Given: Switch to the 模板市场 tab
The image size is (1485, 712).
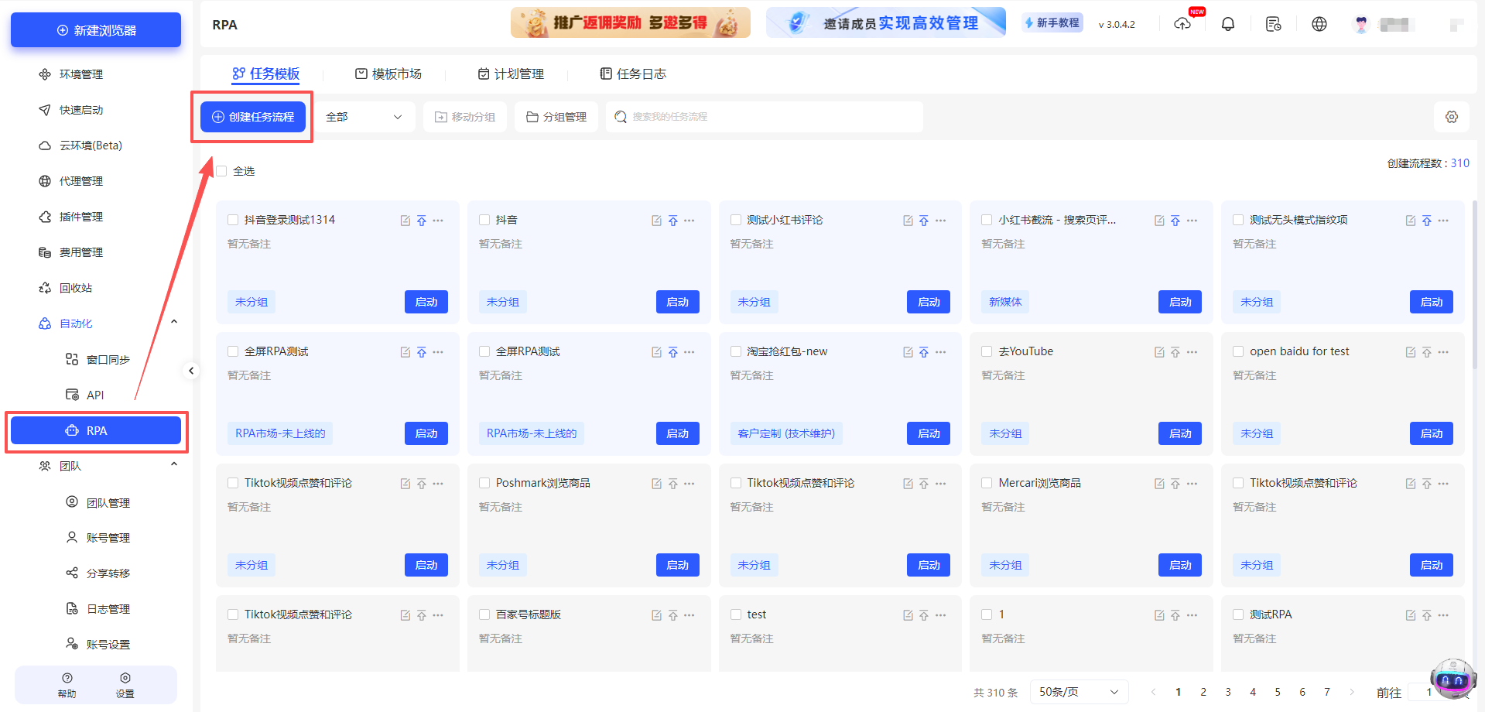Looking at the screenshot, I should (x=388, y=74).
